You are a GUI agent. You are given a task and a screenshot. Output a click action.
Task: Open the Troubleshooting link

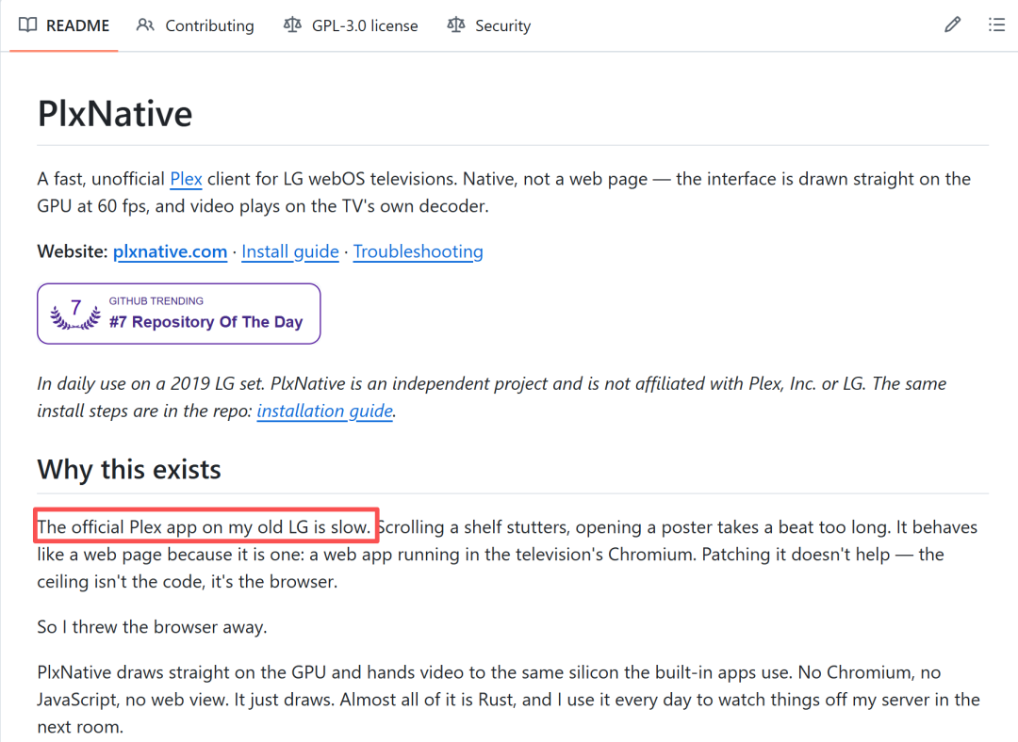coord(419,251)
